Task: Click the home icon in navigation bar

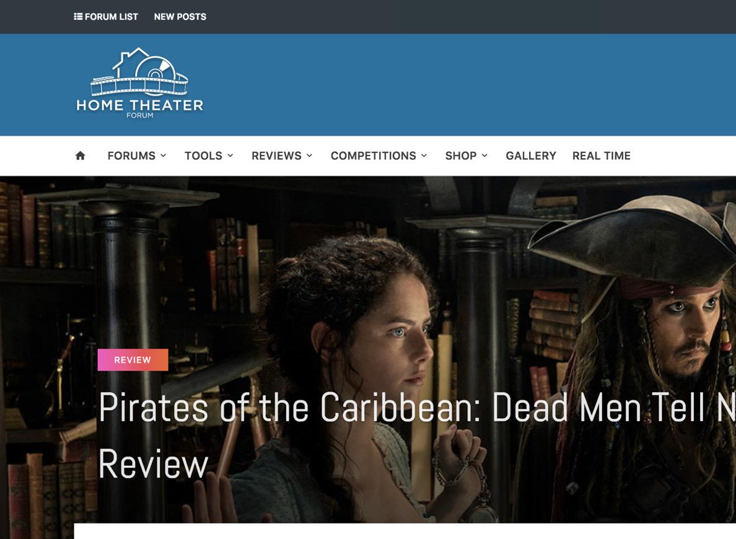Action: tap(81, 156)
